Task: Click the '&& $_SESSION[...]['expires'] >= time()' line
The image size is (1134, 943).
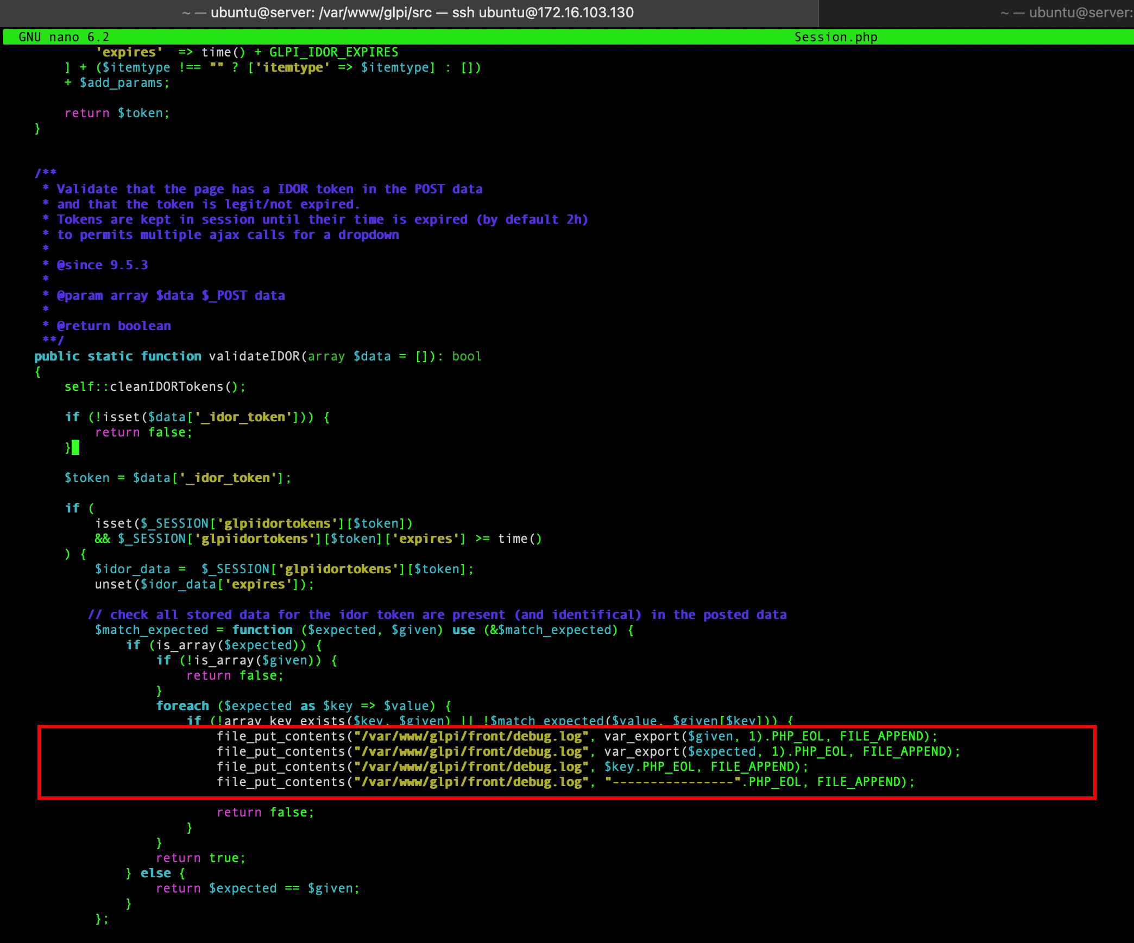Action: [318, 539]
